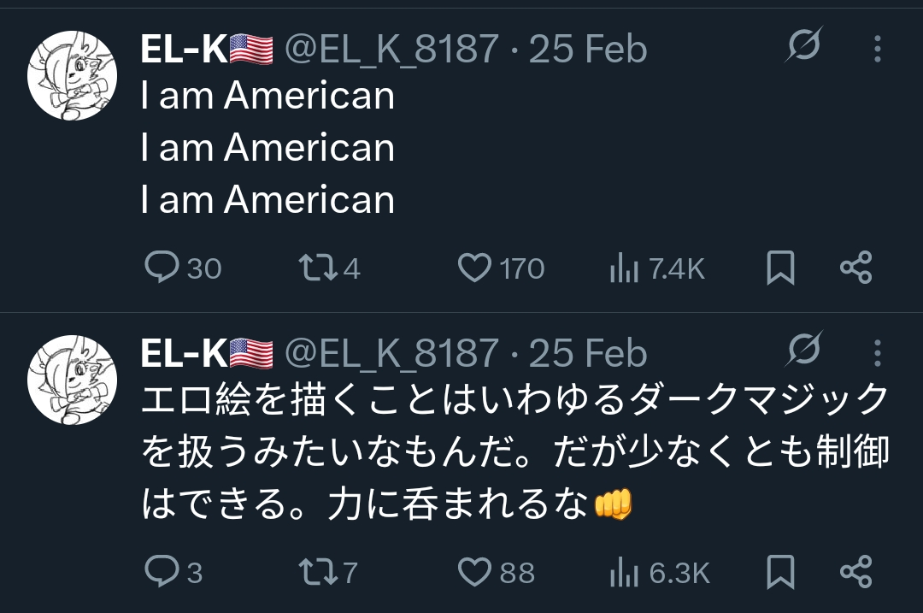Reply to the "I am American" tweet
This screenshot has height=613, width=923.
tap(161, 268)
